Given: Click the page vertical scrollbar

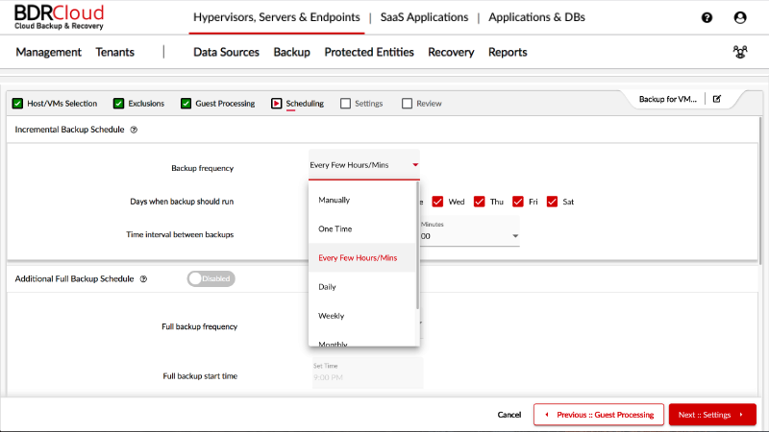Looking at the screenshot, I should (x=760, y=191).
